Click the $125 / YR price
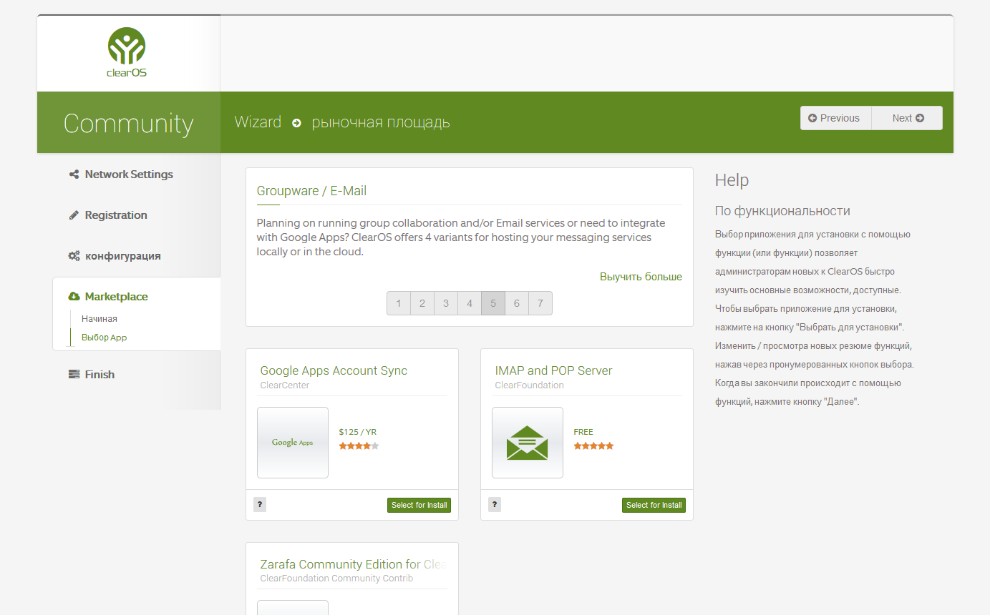Screen dimensions: 990x615 click(x=357, y=432)
